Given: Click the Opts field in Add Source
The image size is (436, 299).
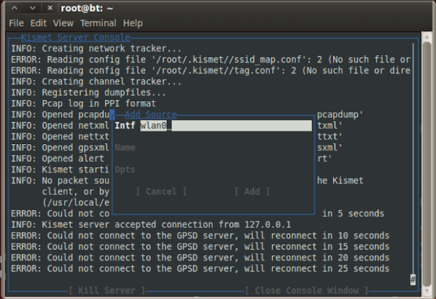Looking at the screenshot, I should 213,169.
